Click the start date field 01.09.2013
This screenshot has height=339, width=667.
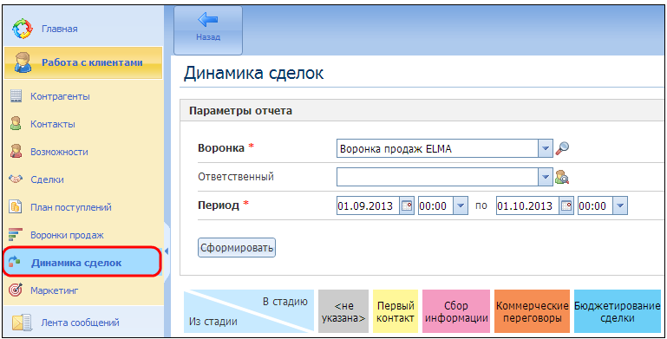[368, 205]
